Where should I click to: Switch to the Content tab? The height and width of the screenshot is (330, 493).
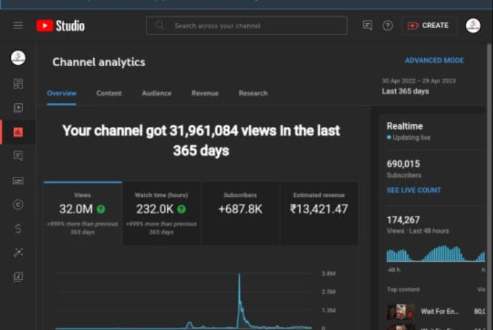coord(109,93)
